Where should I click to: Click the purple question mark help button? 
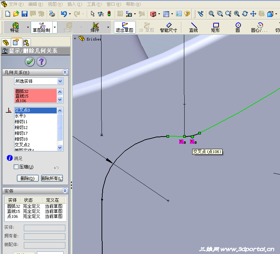[42, 62]
